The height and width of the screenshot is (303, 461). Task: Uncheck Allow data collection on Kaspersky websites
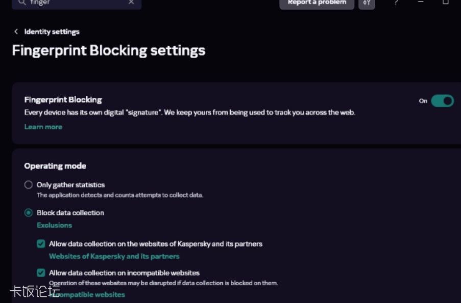tap(41, 244)
